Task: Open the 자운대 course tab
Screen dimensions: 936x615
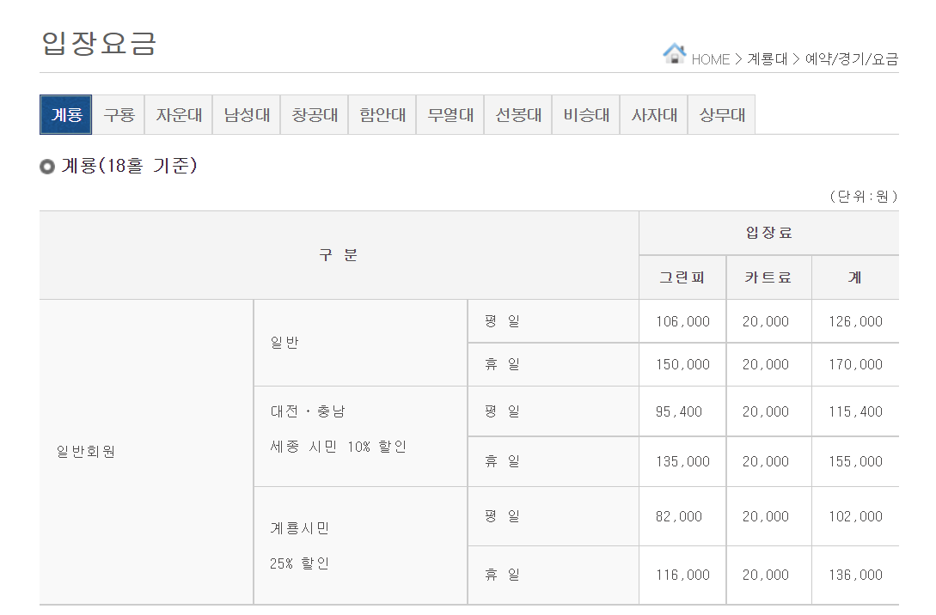Action: 178,114
